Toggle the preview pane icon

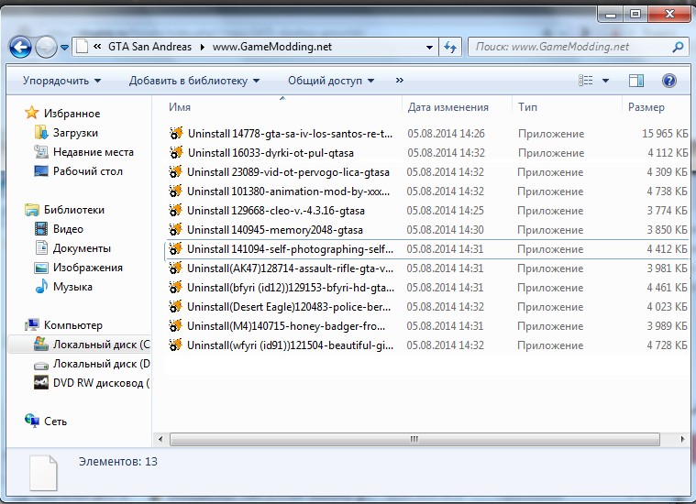(x=636, y=81)
